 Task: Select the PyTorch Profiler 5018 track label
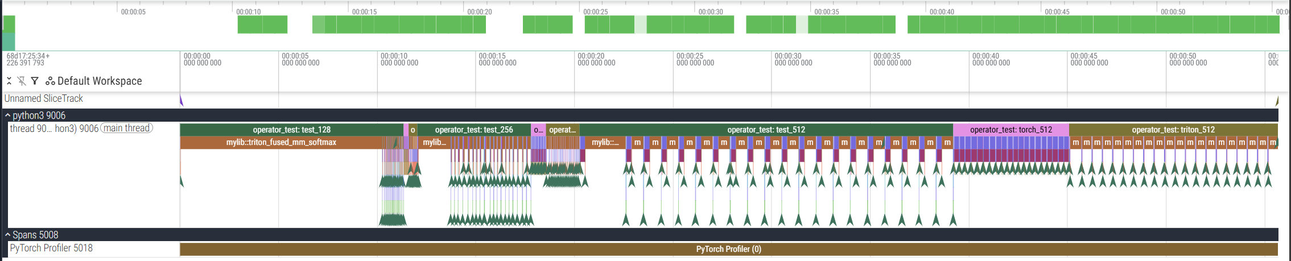click(x=51, y=248)
